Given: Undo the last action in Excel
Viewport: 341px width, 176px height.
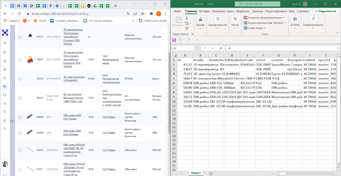Looking at the screenshot, I should (x=180, y=40).
